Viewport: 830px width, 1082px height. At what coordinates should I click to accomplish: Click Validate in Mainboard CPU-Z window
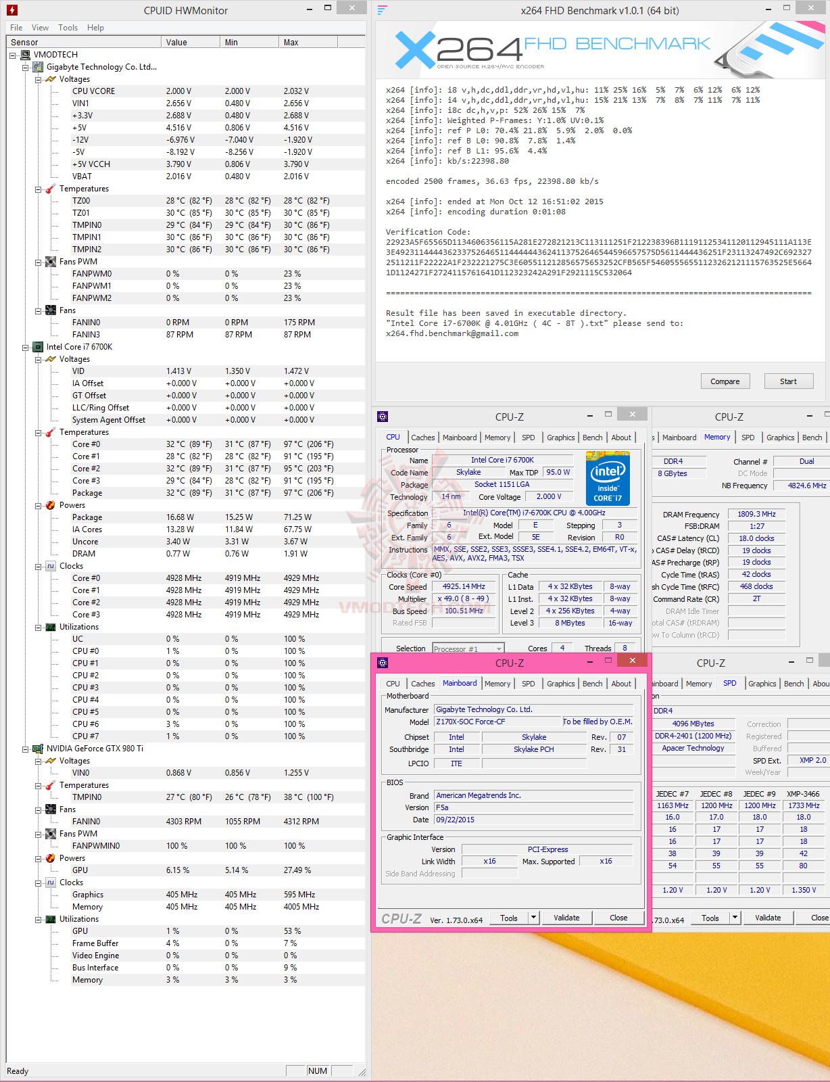[566, 918]
